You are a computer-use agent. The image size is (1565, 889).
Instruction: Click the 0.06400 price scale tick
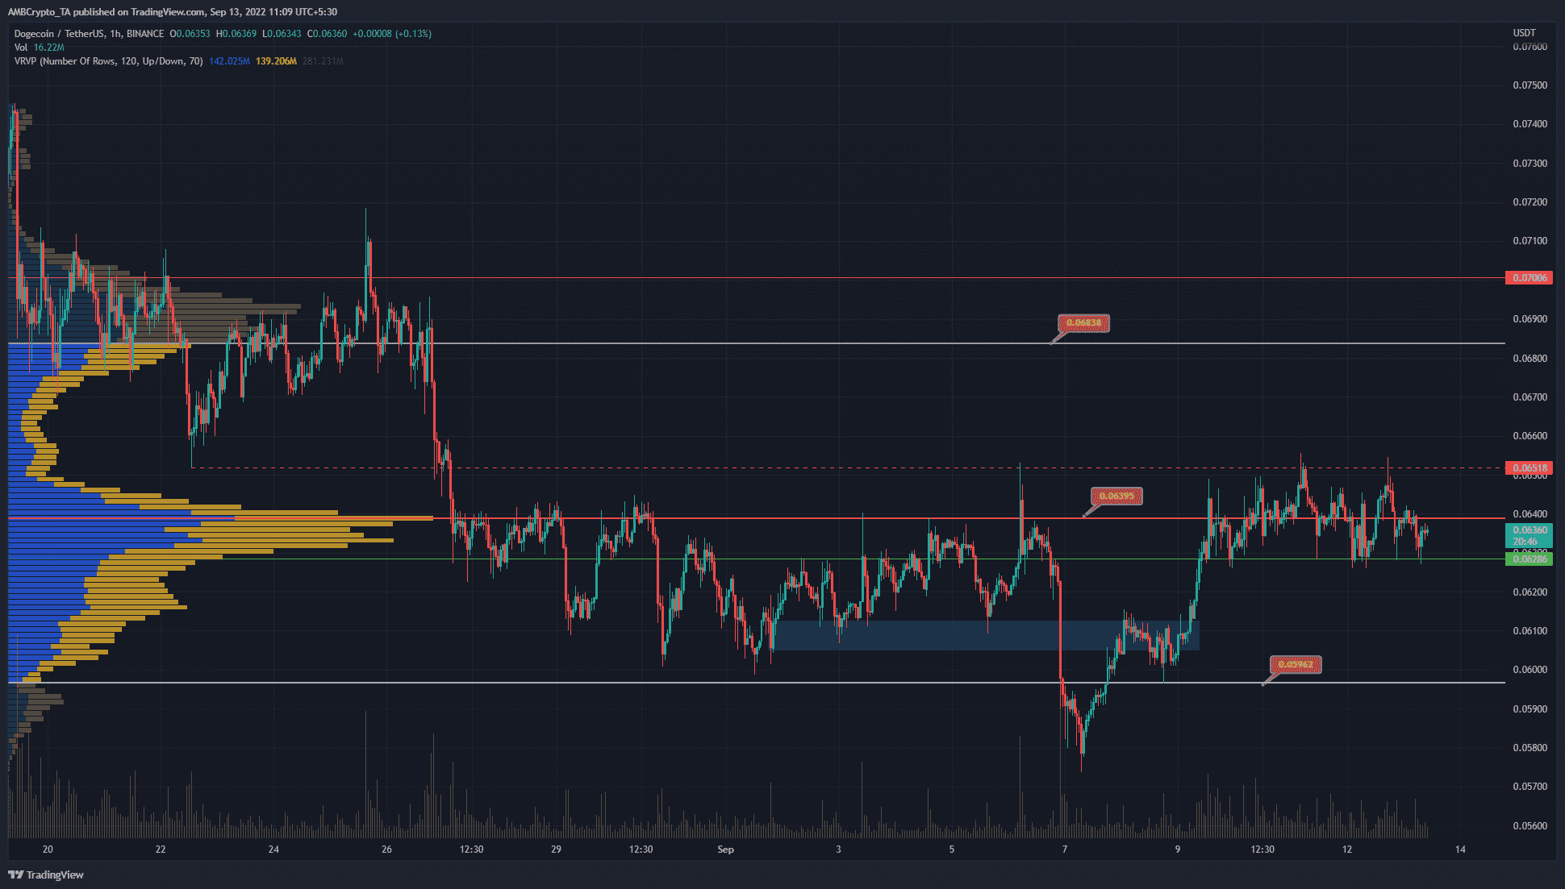tap(1530, 514)
